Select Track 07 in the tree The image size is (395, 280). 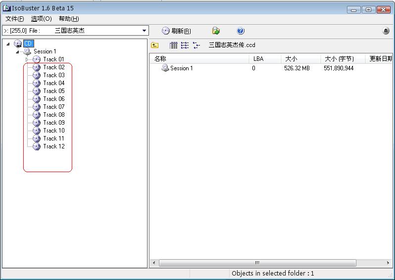(x=53, y=107)
